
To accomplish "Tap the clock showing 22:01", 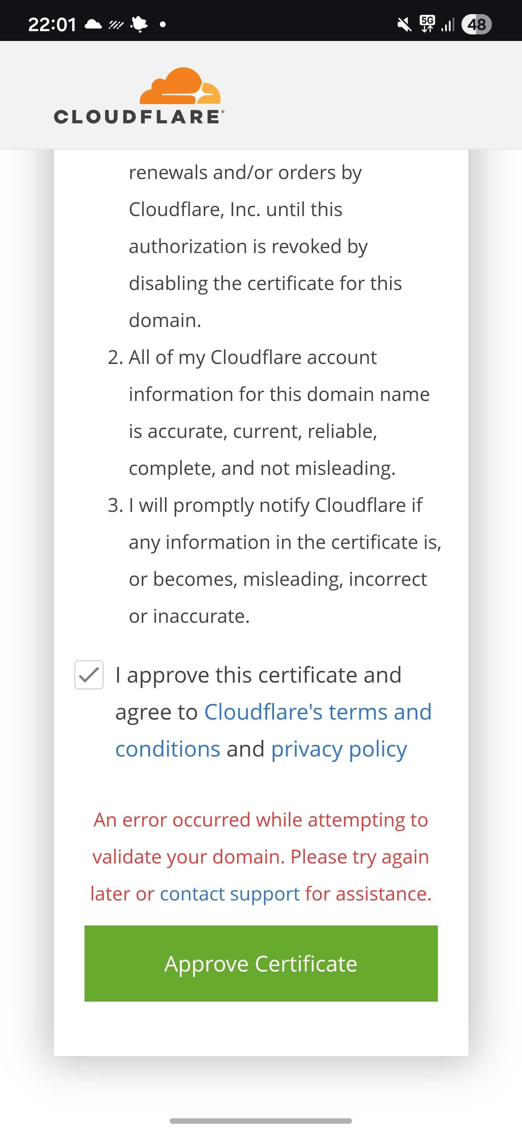I will (x=51, y=24).
